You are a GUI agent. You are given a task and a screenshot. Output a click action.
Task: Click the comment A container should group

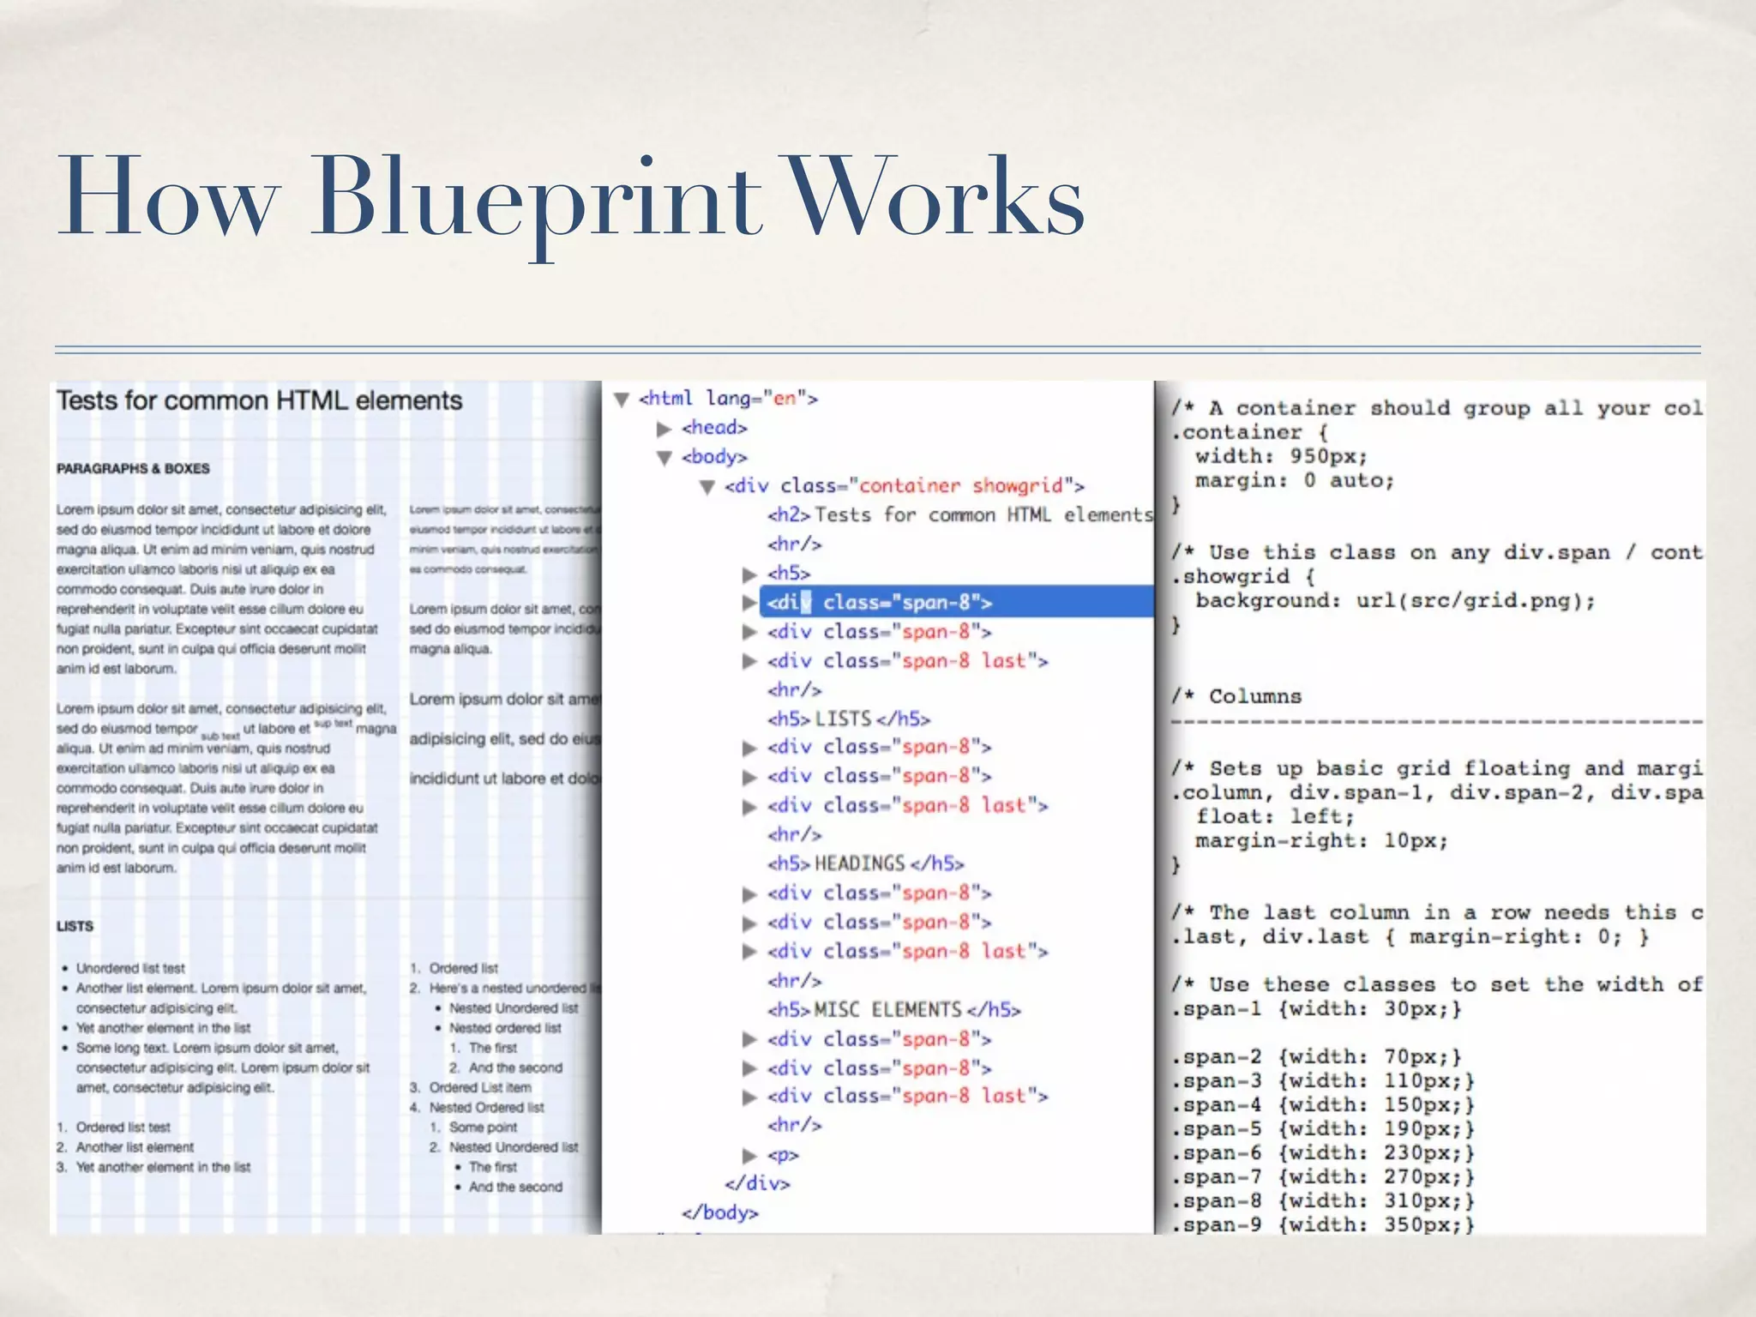[1437, 408]
